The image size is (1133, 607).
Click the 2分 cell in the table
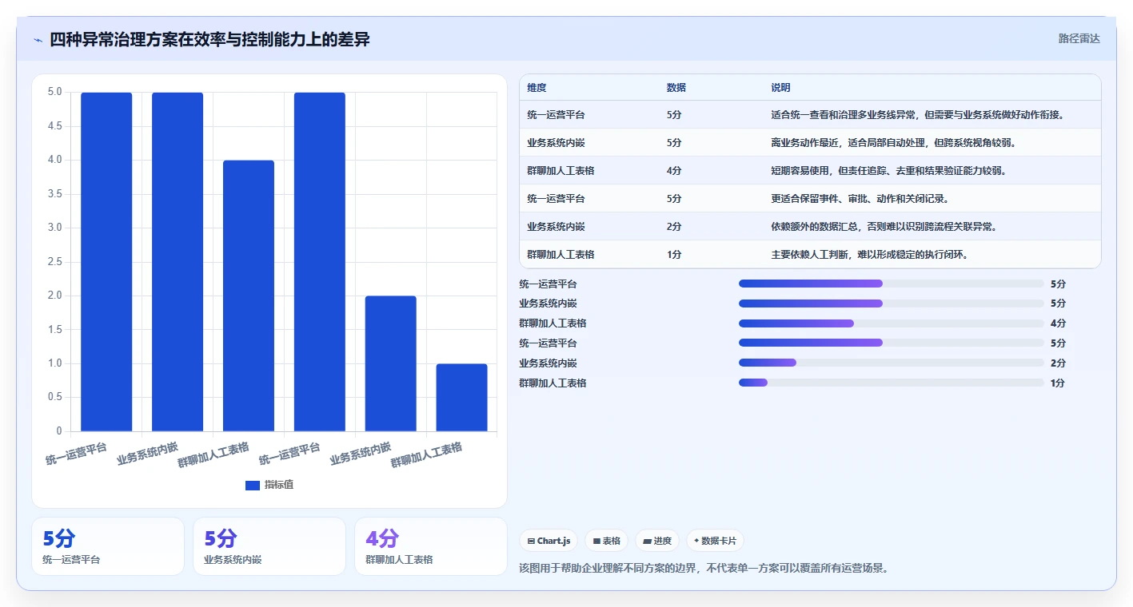pyautogui.click(x=674, y=227)
